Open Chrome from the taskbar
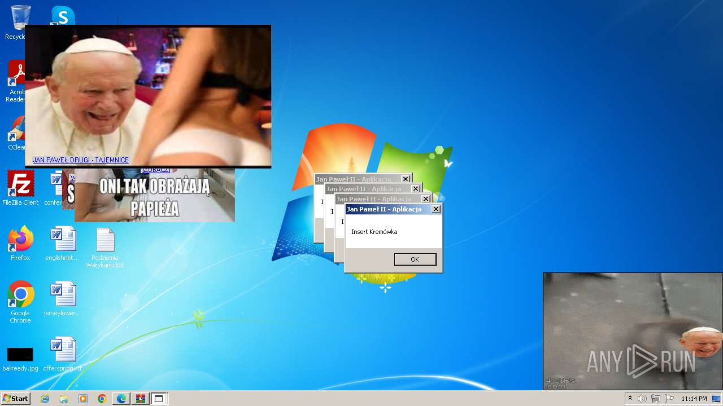This screenshot has width=723, height=406. (102, 399)
